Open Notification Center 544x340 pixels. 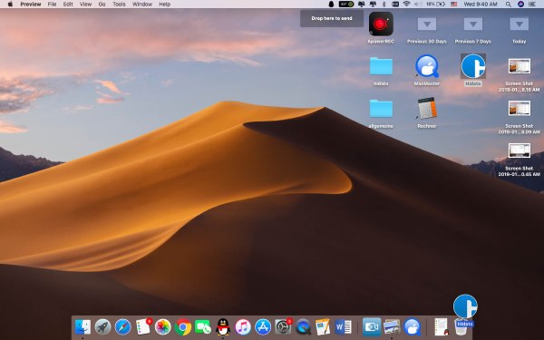click(532, 5)
